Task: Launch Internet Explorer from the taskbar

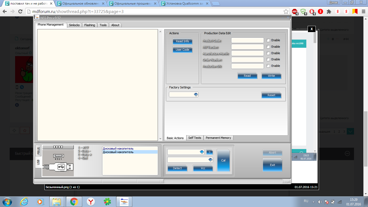Action: (24, 201)
